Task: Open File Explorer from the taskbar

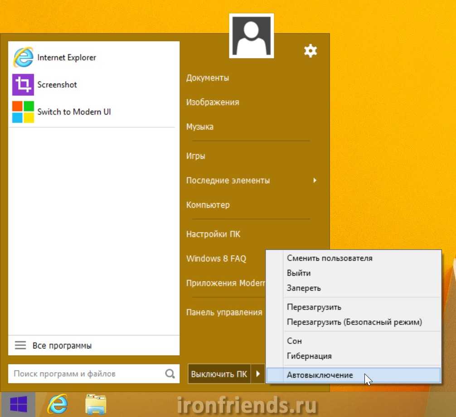Action: (x=96, y=404)
